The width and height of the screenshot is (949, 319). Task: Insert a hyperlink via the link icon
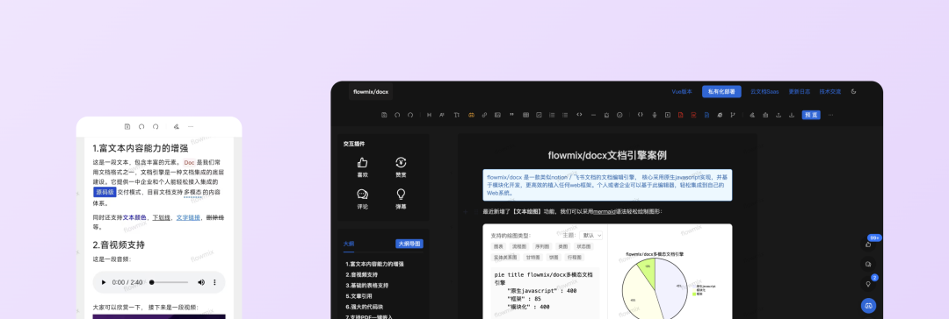484,115
